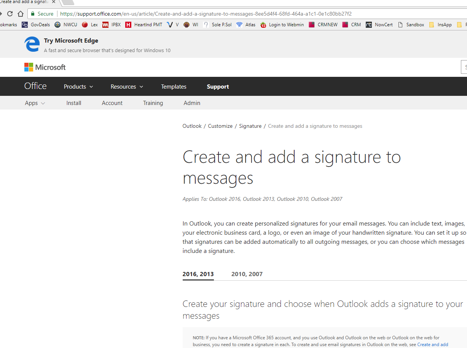This screenshot has width=467, height=348.
Task: Click the Outlook breadcrumb link
Action: tap(192, 126)
